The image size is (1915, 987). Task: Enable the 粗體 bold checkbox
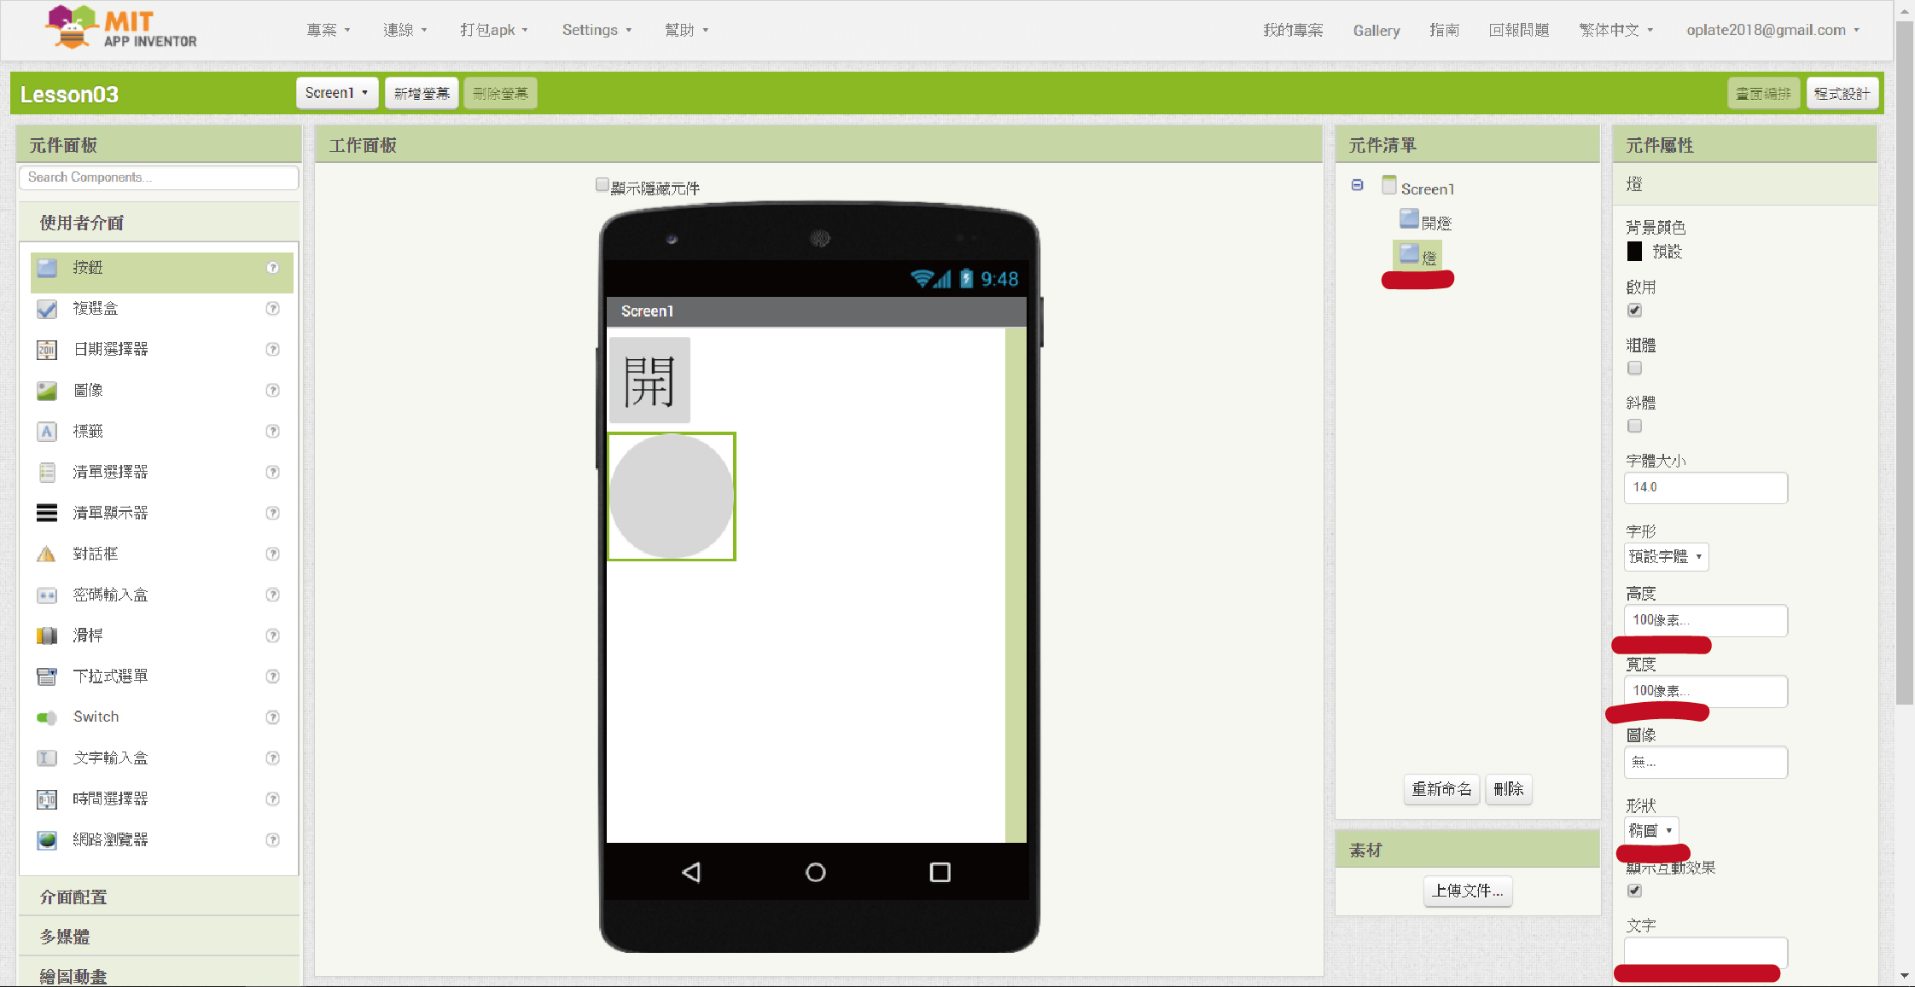(1634, 368)
